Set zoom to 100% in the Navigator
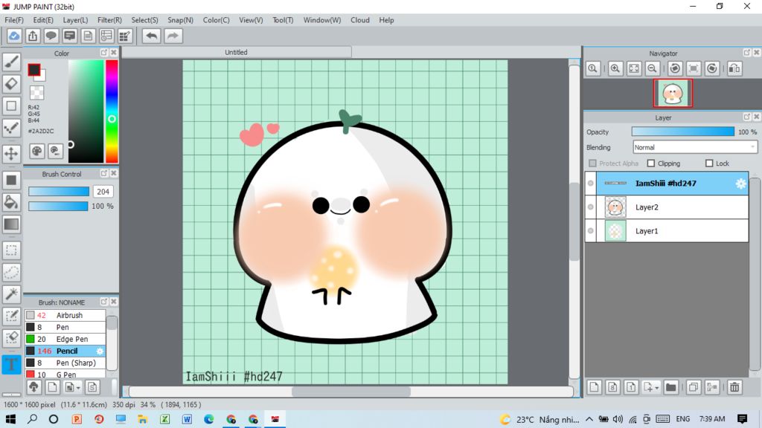This screenshot has height=428, width=762. click(x=592, y=68)
